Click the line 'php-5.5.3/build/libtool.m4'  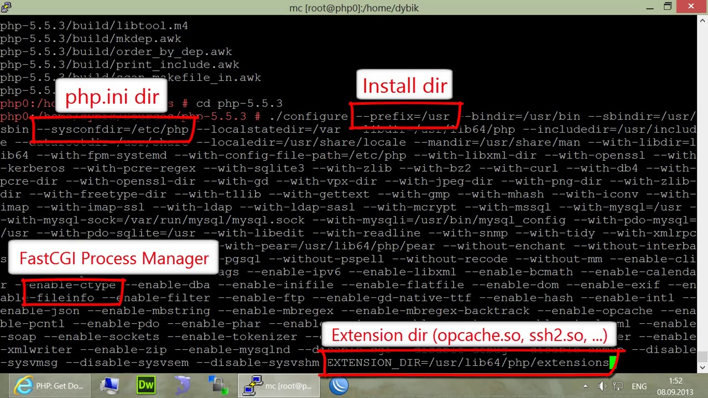coord(94,26)
